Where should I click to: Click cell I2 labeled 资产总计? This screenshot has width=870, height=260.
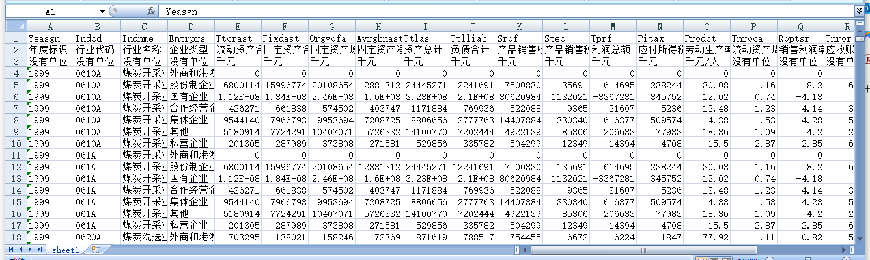pyautogui.click(x=425, y=49)
